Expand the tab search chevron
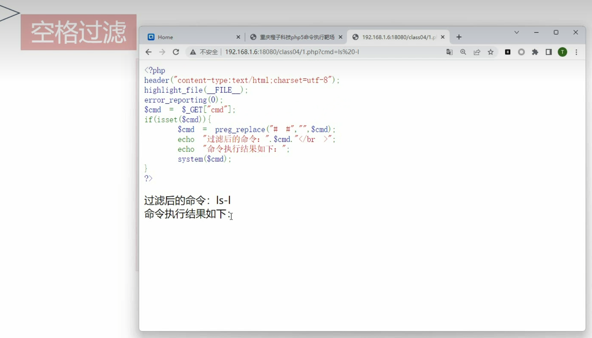This screenshot has height=338, width=592. pos(517,32)
